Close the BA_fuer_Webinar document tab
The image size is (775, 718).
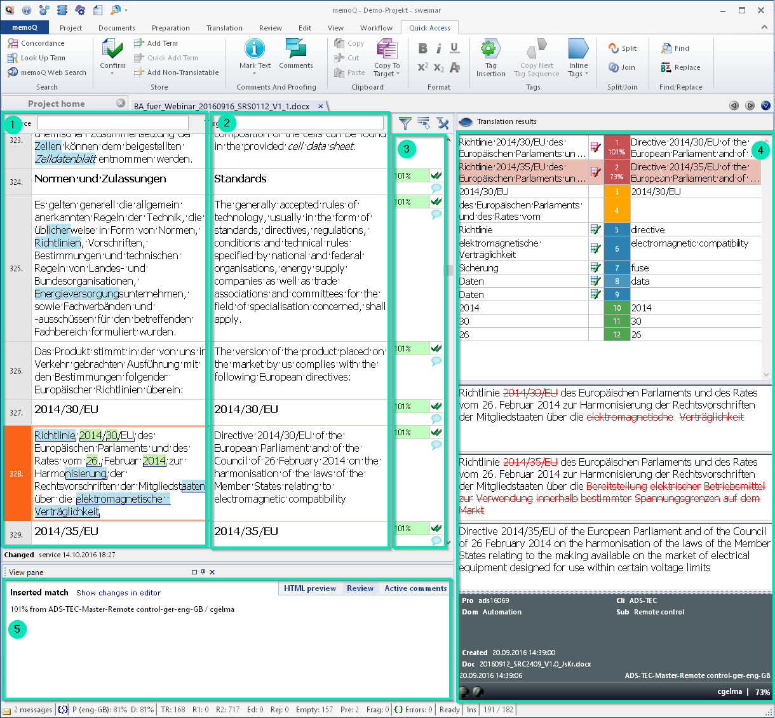321,106
